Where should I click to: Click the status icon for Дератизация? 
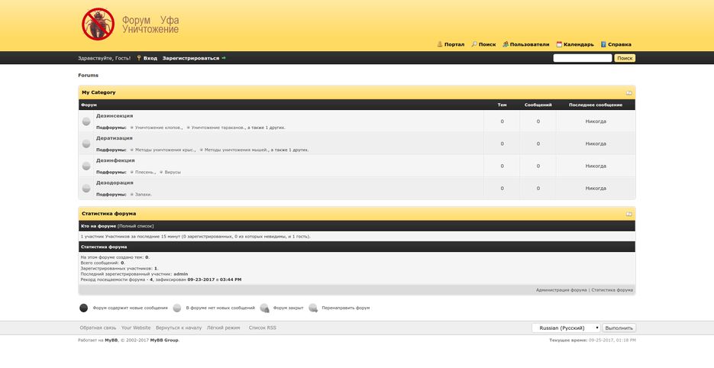click(86, 144)
